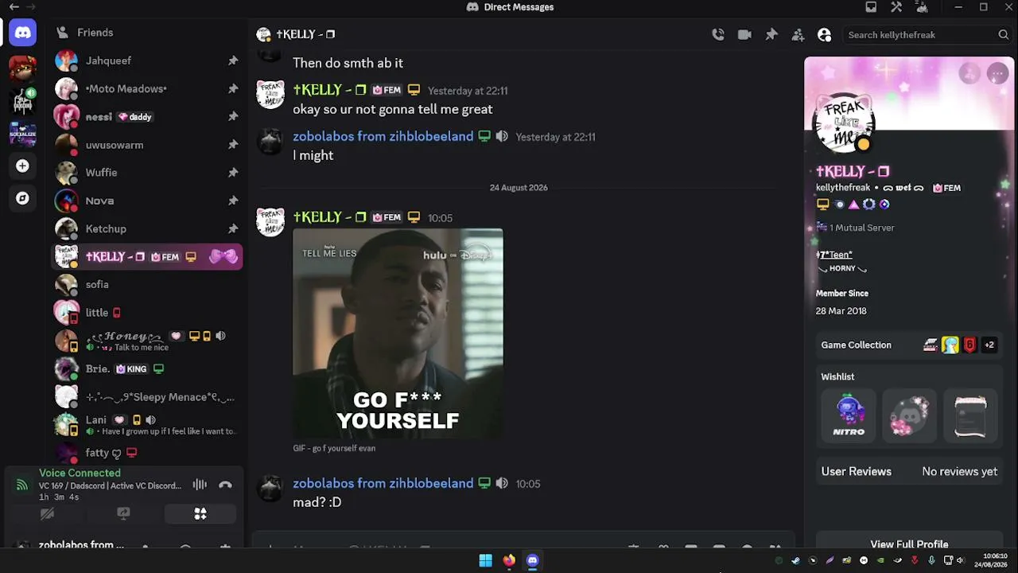The height and width of the screenshot is (573, 1018).
Task: Open the KELLY chat header name
Action: 305,34
